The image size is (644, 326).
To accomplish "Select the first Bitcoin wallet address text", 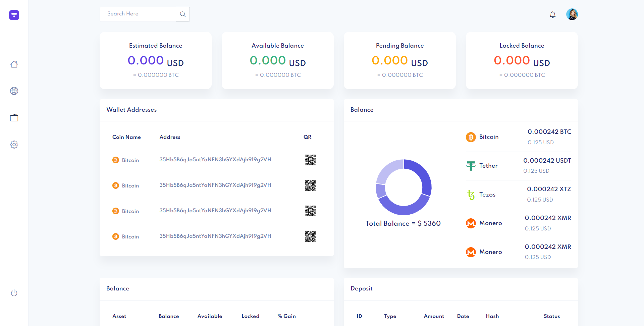I will point(215,160).
